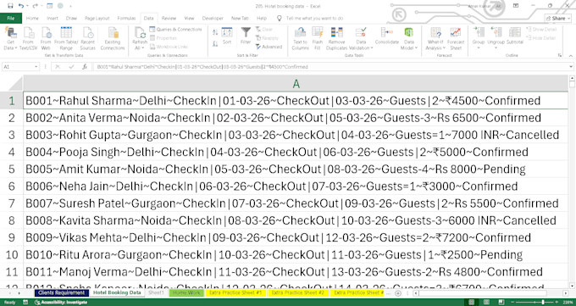Collapse the ribbon with chevron
Viewport: 576px width, 306px height.
click(x=570, y=56)
